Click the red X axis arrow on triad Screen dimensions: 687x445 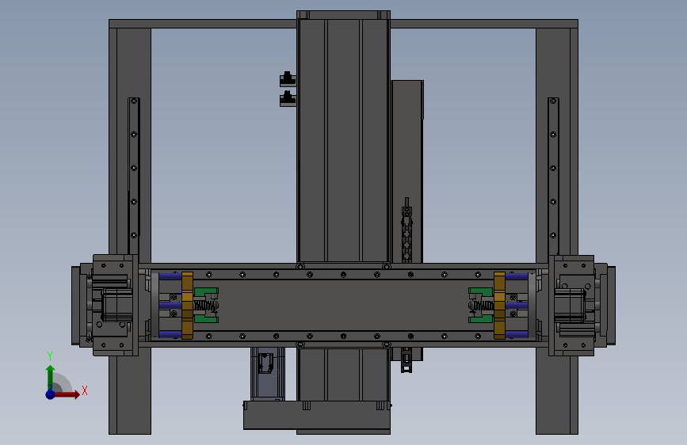pos(66,394)
